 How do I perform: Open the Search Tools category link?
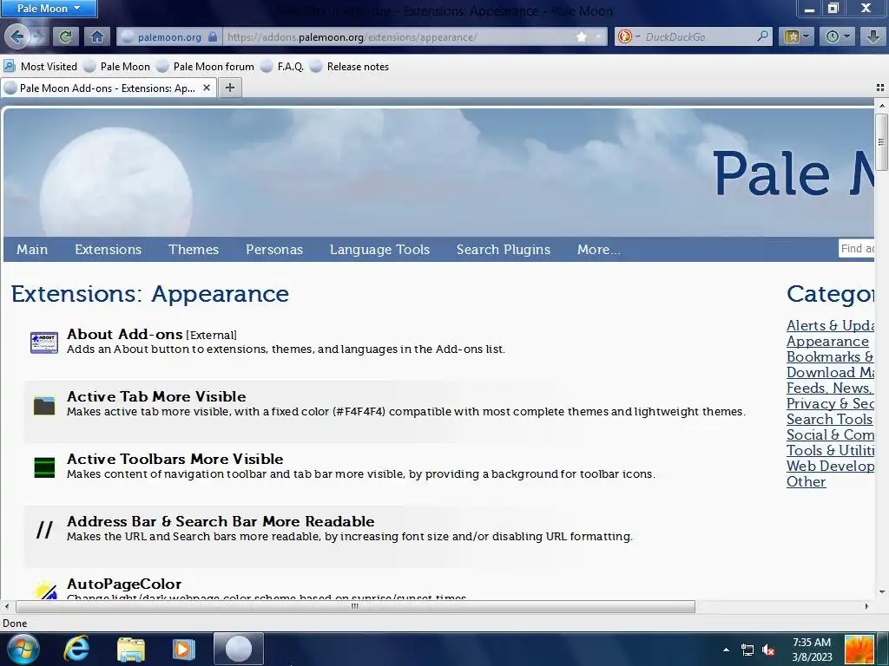[830, 419]
